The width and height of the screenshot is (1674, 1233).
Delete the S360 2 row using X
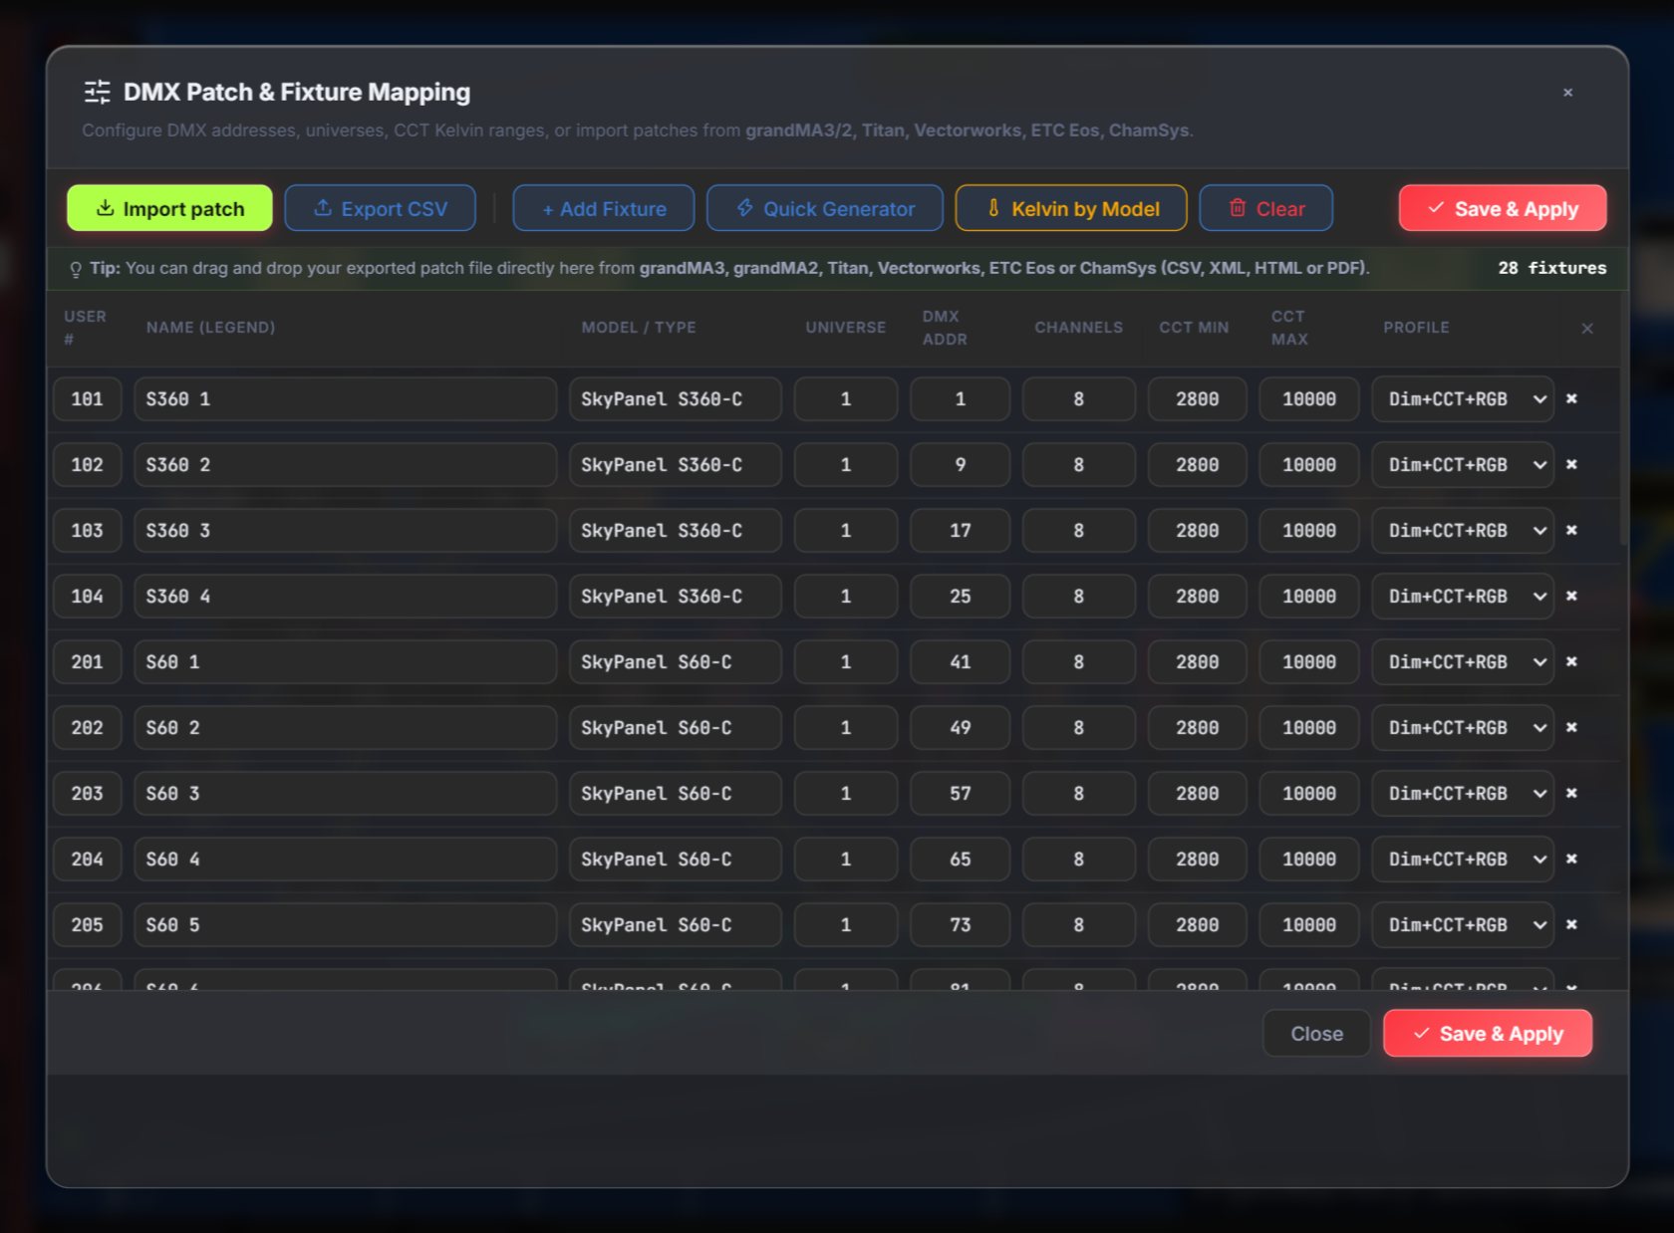1571,465
